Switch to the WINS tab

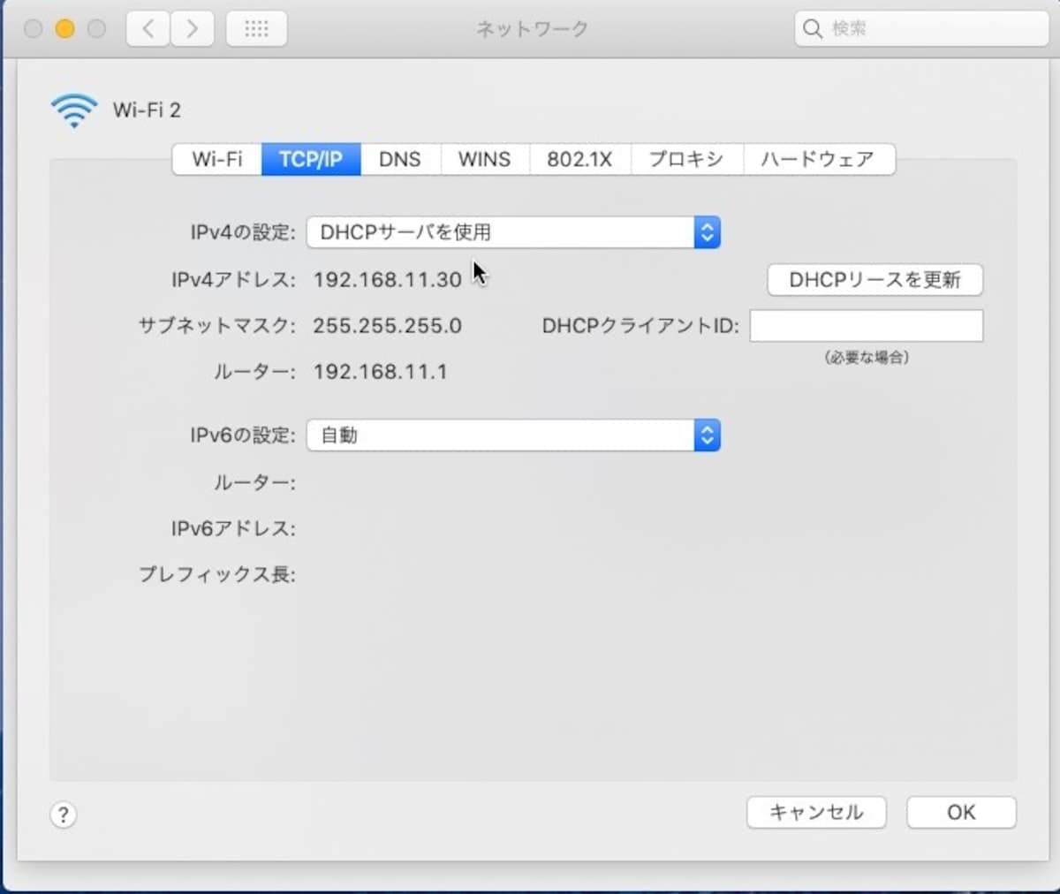(x=484, y=159)
